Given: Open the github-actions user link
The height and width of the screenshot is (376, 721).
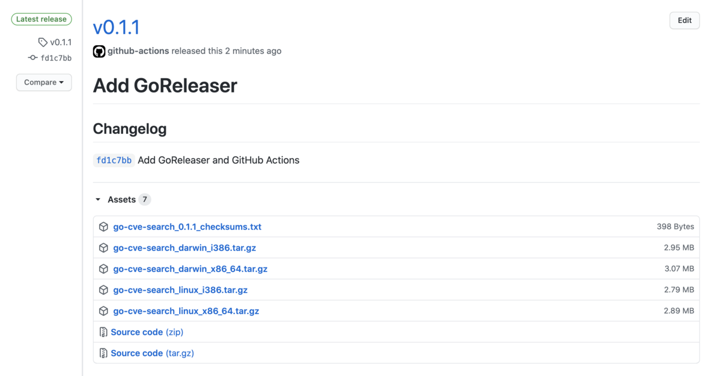Looking at the screenshot, I should 138,51.
